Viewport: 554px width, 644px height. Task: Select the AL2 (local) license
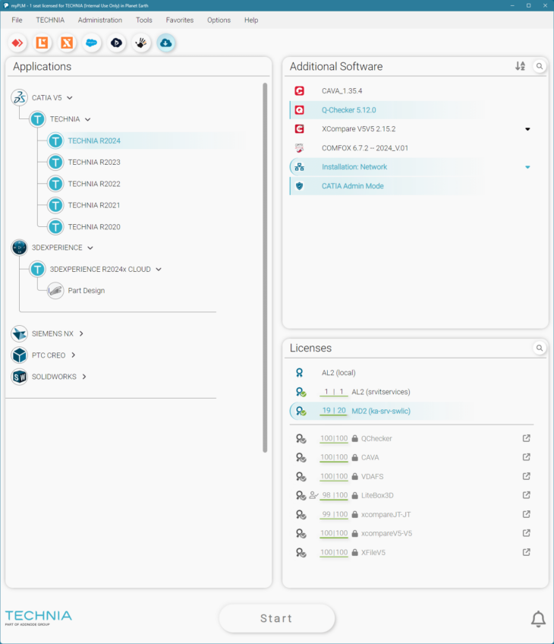coord(411,373)
